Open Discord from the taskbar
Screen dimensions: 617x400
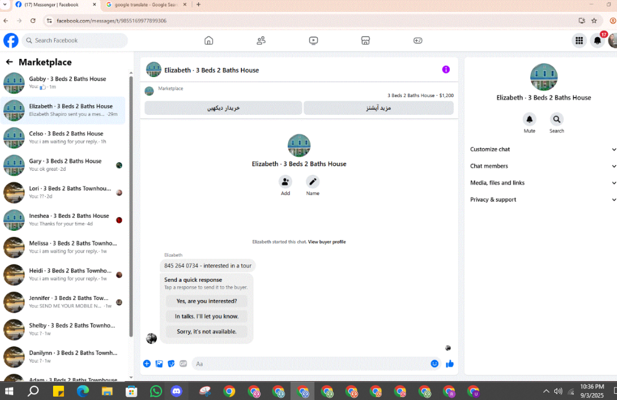click(x=176, y=391)
